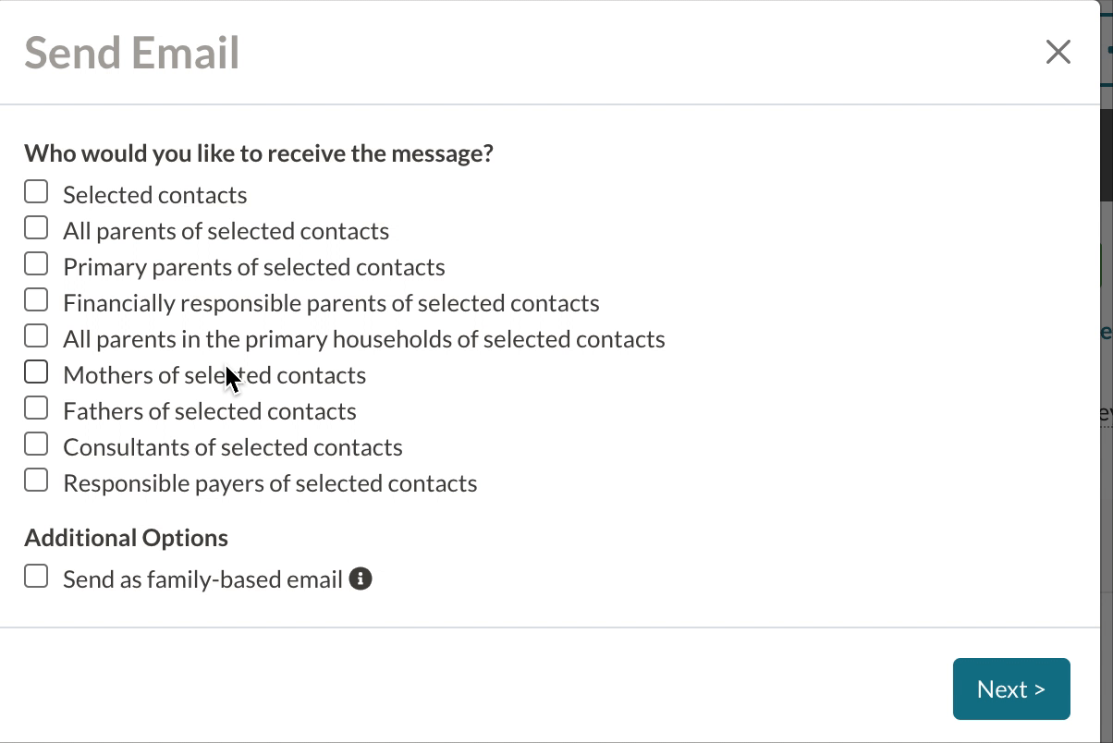Image resolution: width=1113 pixels, height=743 pixels.
Task: Tick Consultants of selected contacts checkbox
Action: click(36, 444)
